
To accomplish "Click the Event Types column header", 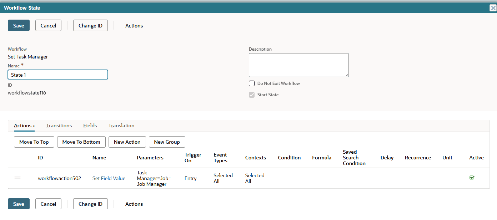I will (x=221, y=158).
